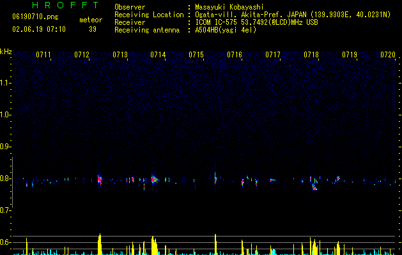Viewport: 402px width, 255px height.
Task: Click the Observer label
Action: point(130,7)
